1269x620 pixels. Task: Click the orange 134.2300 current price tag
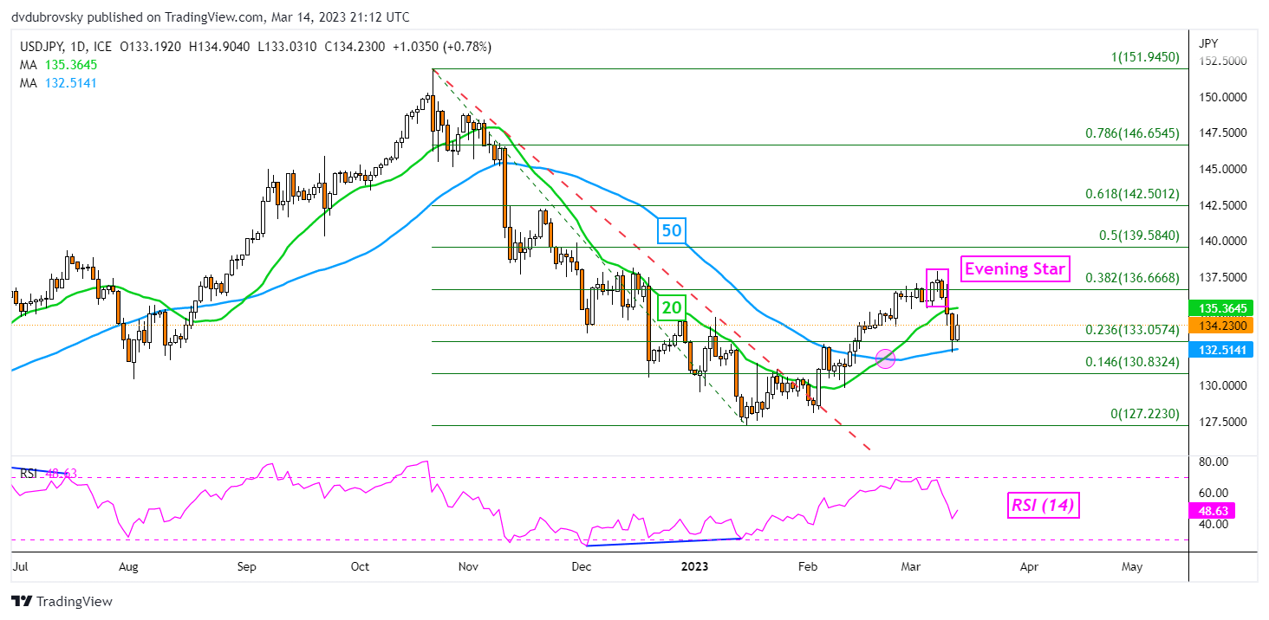[x=1223, y=326]
